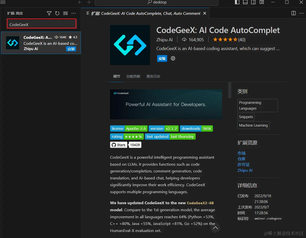This screenshot has width=306, height=238.
Task: Click the version v2.1.2 badge
Action: [x=164, y=129]
